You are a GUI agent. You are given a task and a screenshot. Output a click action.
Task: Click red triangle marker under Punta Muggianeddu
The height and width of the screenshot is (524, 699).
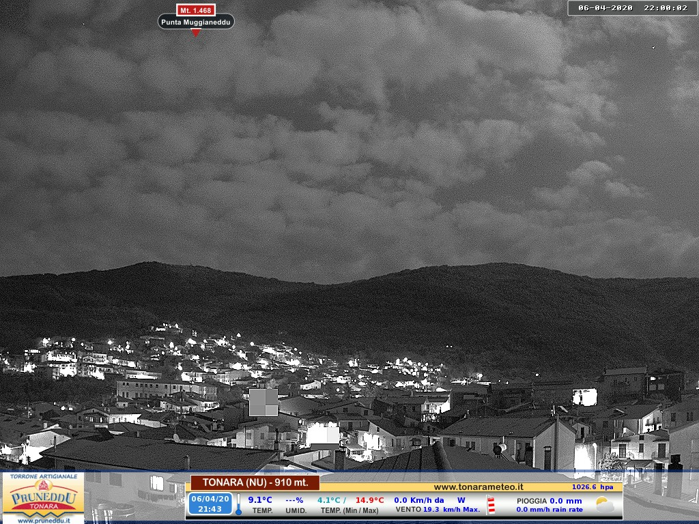(196, 33)
